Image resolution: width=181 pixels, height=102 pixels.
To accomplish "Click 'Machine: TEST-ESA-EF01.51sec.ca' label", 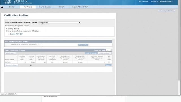I will click(x=24, y=22).
